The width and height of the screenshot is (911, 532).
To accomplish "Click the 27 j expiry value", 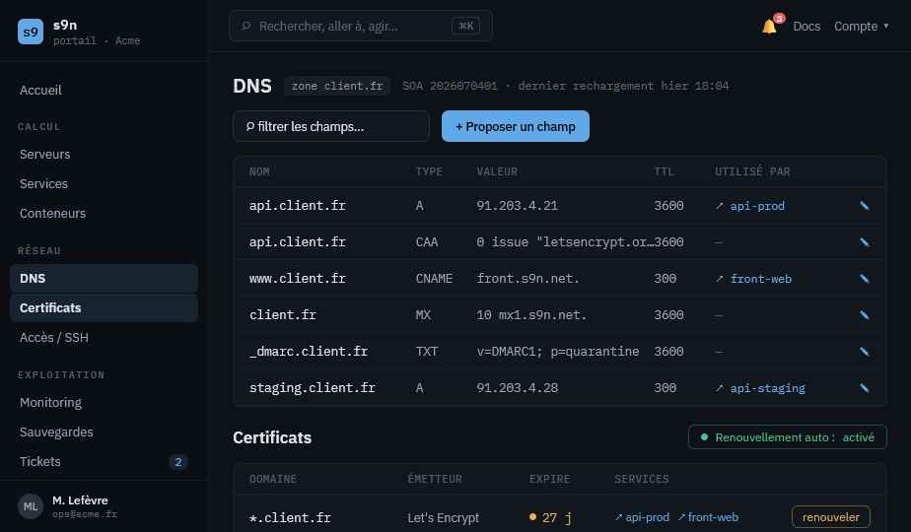I will (550, 517).
